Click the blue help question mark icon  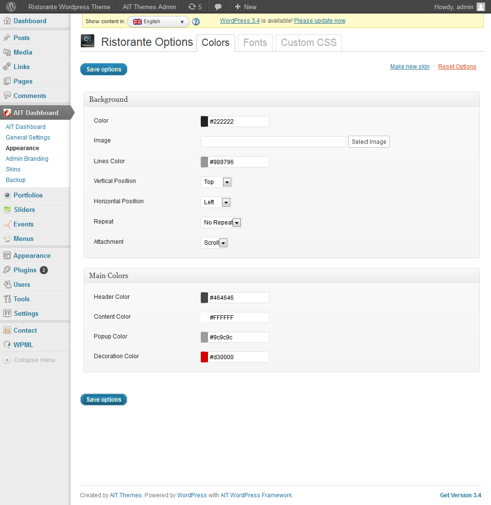coord(196,21)
